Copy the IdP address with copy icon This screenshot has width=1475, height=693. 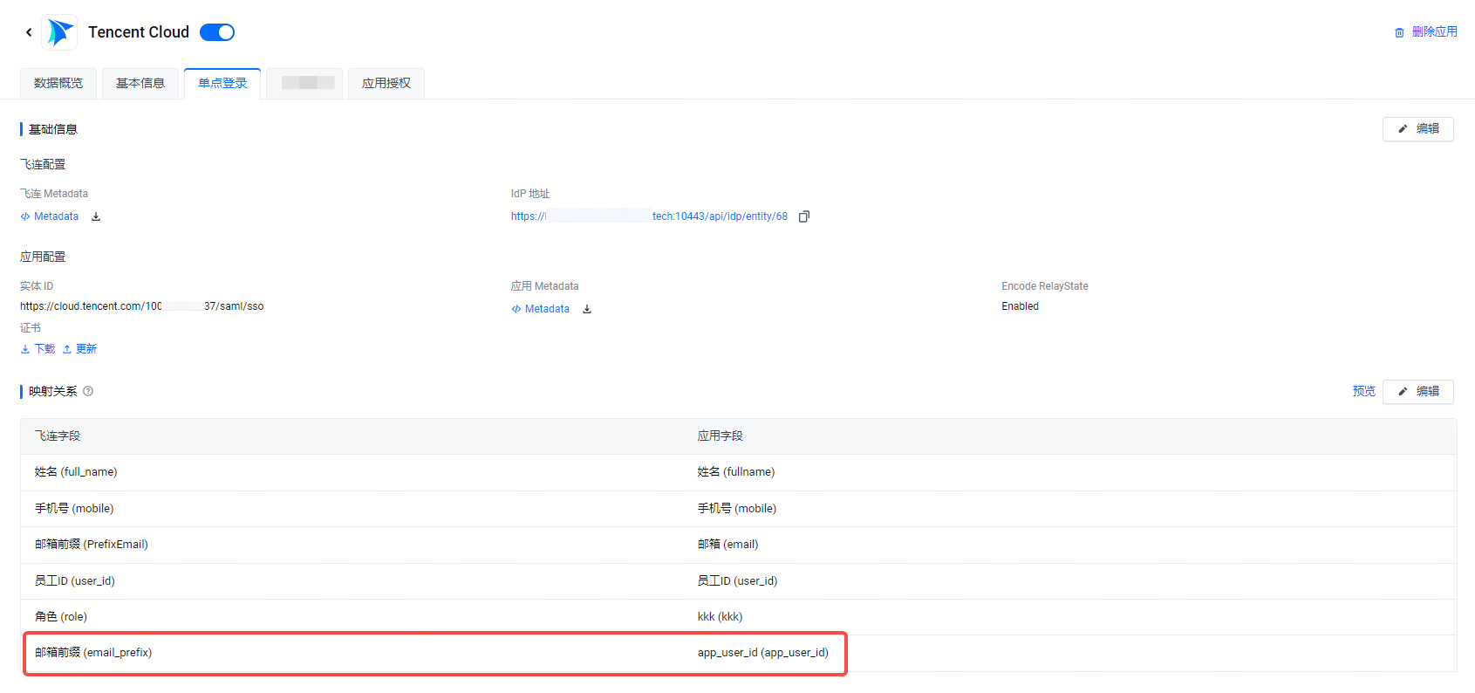tap(804, 216)
